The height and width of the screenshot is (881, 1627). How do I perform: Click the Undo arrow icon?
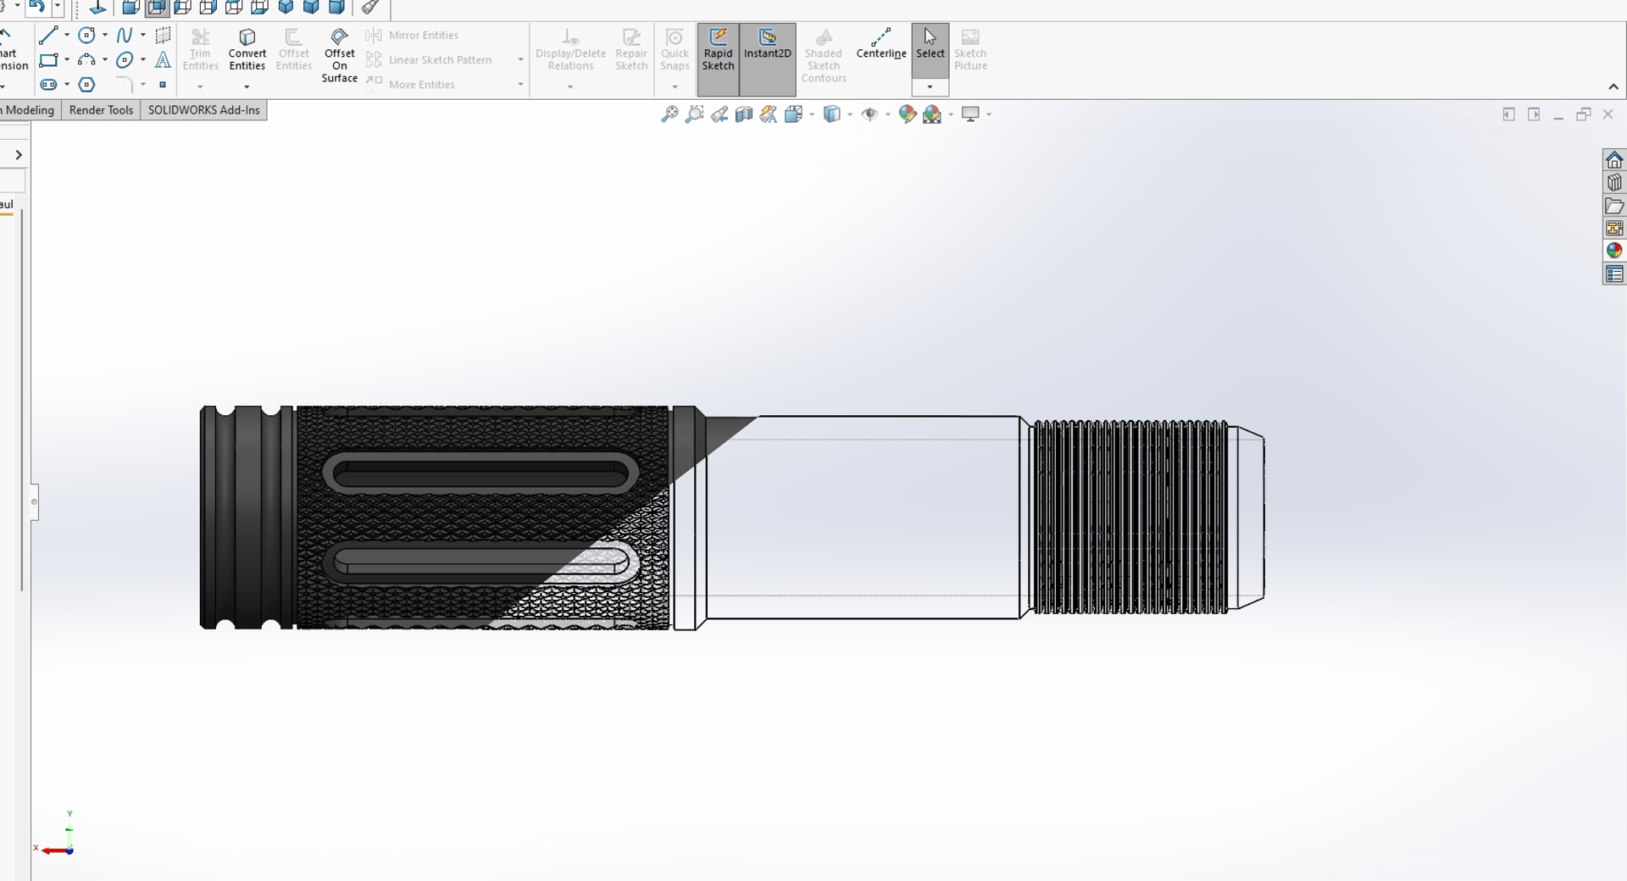click(36, 7)
